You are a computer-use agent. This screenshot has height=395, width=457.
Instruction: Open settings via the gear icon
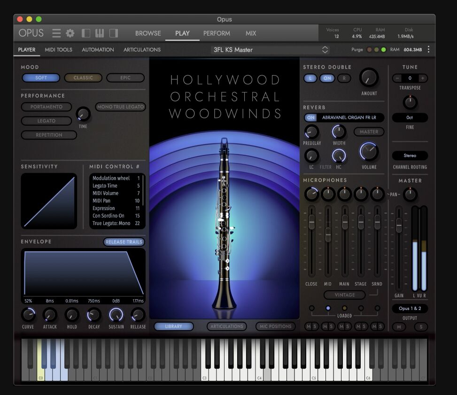(x=70, y=33)
